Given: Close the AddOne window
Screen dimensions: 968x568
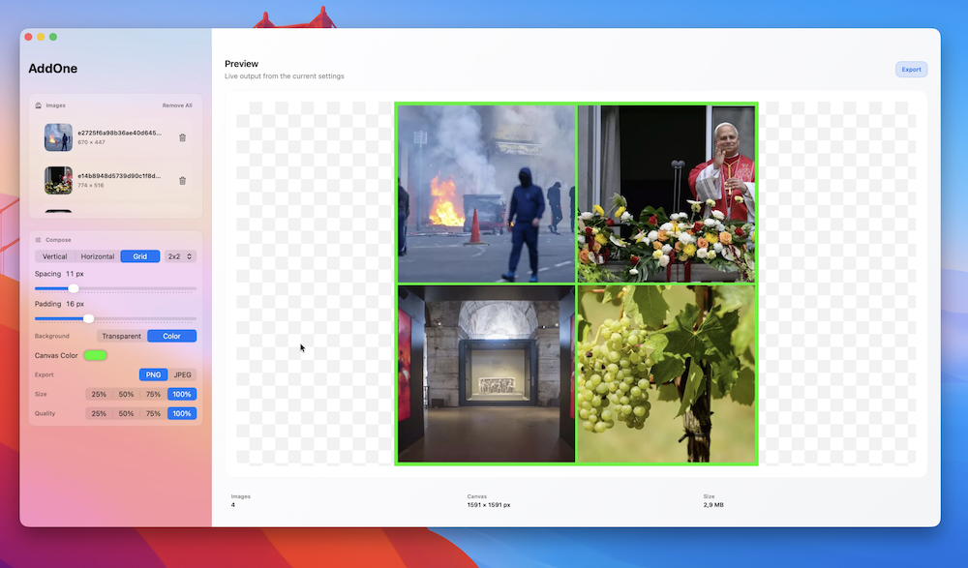Looking at the screenshot, I should point(28,37).
